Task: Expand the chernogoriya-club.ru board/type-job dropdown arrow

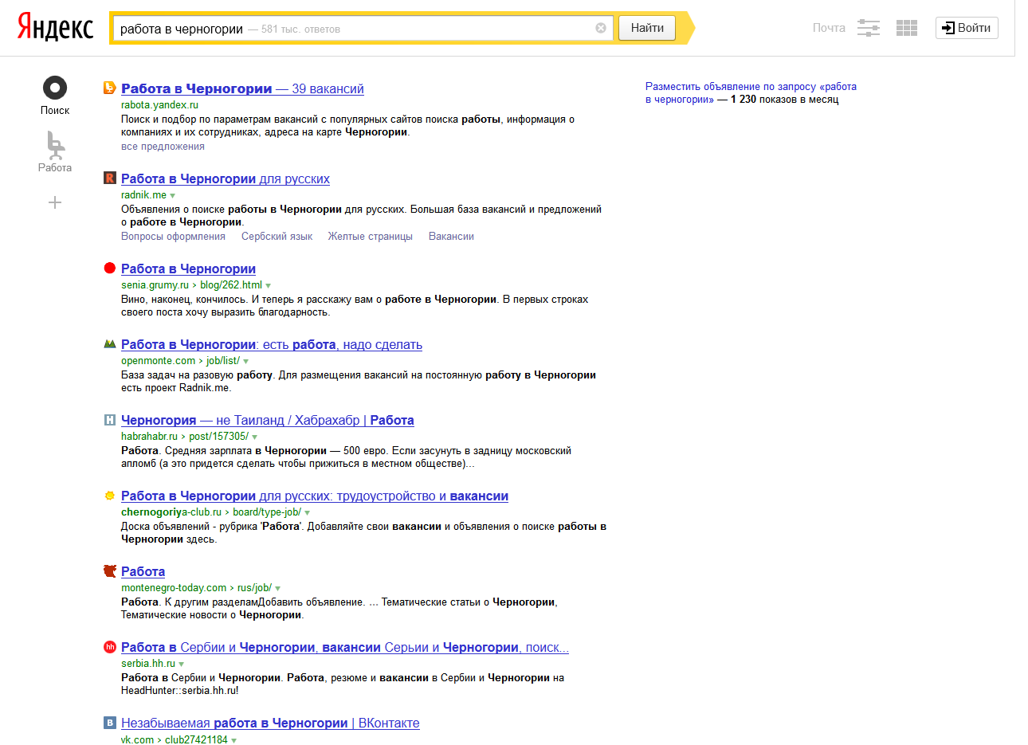Action: (308, 512)
